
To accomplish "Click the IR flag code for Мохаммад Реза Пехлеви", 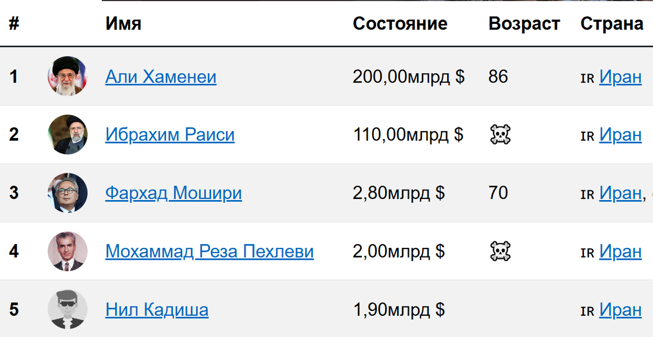I will (x=588, y=252).
